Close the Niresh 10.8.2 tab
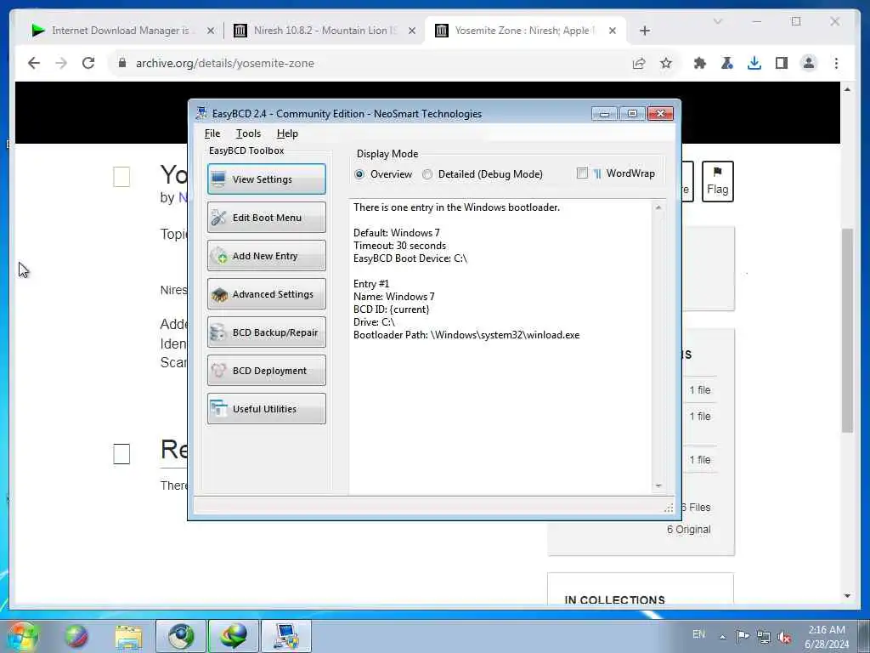Screen dimensions: 870x653 click(x=412, y=31)
